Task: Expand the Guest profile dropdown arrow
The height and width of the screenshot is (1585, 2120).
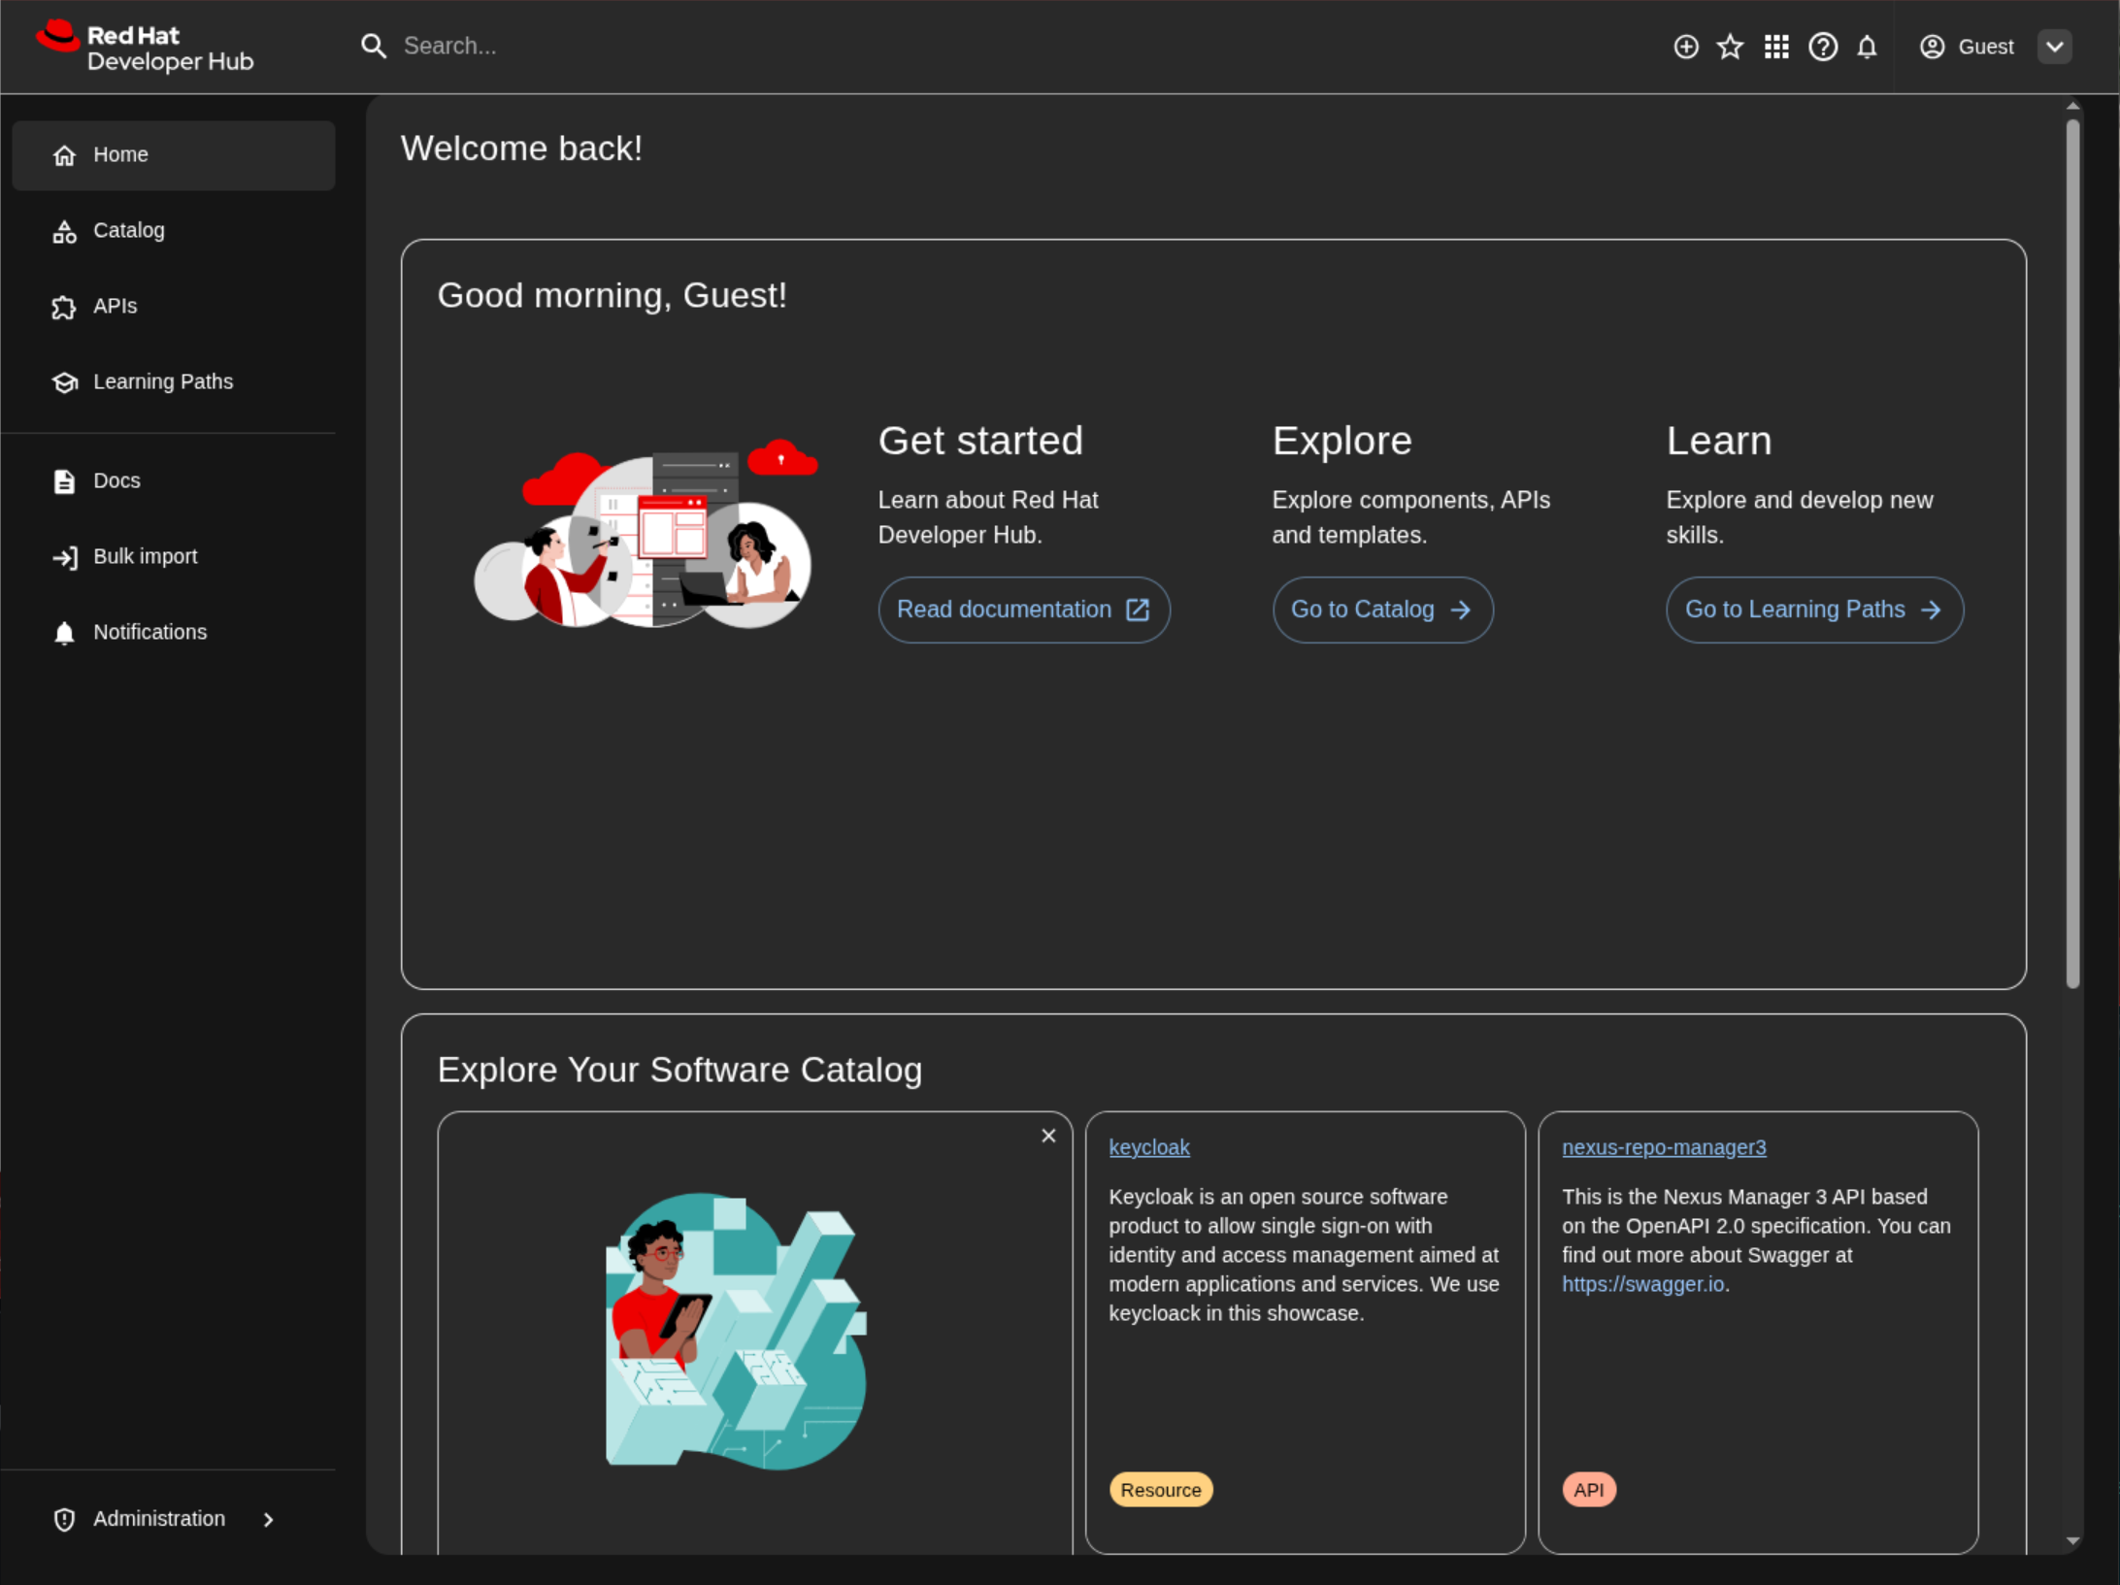Action: coord(2054,47)
